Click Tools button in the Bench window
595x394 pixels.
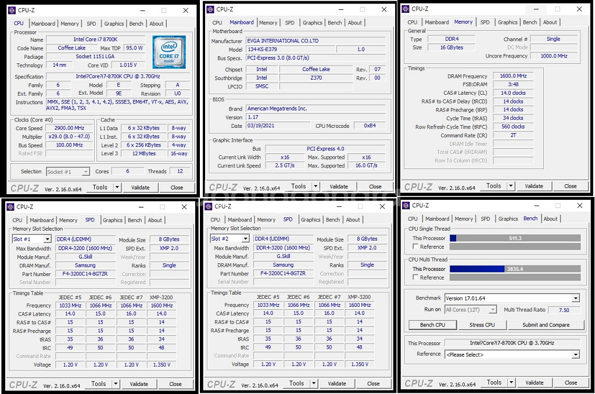pyautogui.click(x=494, y=382)
